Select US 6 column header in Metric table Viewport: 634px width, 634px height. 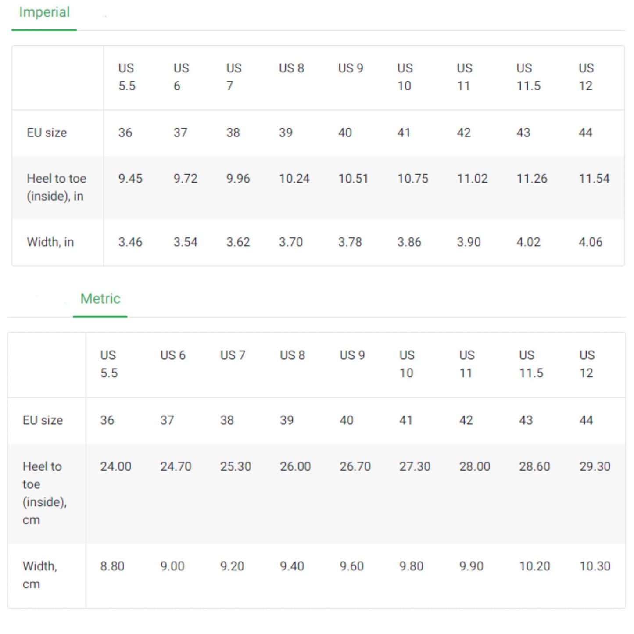tap(172, 355)
